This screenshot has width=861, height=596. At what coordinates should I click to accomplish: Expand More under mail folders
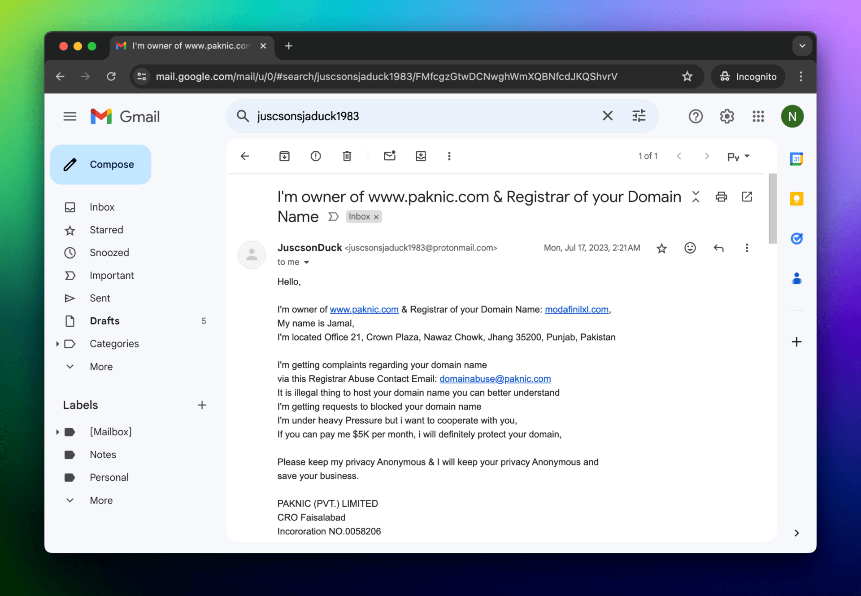coord(101,367)
